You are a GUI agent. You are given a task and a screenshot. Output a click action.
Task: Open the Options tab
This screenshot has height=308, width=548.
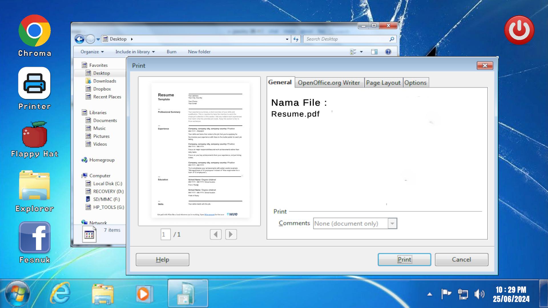pos(415,83)
